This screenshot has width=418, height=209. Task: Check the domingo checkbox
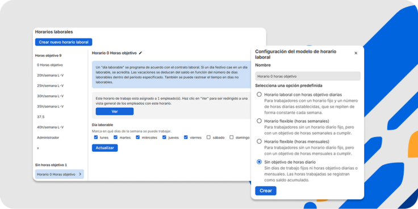231,138
